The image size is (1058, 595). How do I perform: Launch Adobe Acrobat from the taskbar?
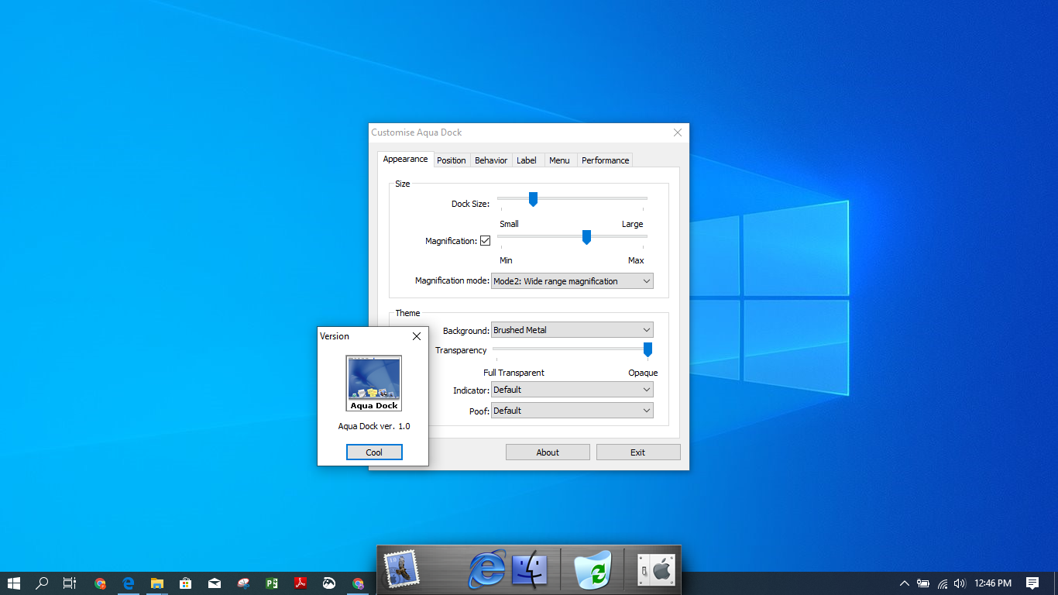pos(301,583)
